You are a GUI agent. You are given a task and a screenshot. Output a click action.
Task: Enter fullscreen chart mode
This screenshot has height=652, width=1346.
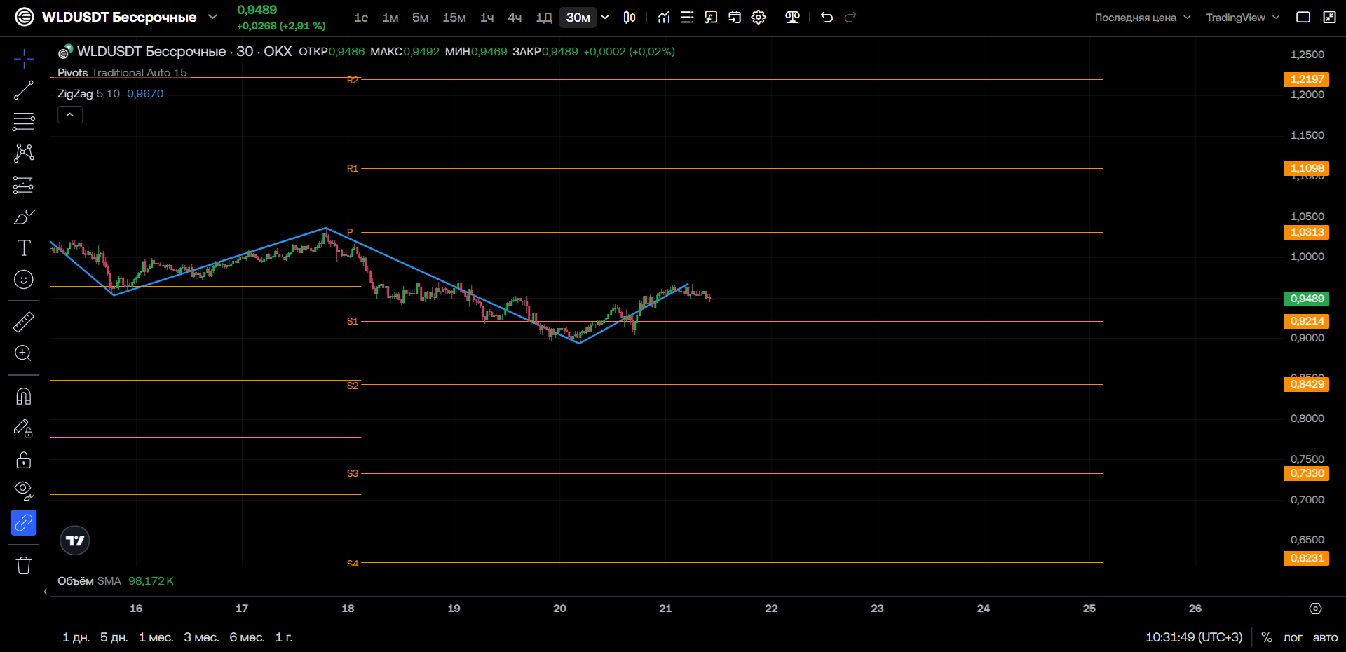(x=1329, y=18)
